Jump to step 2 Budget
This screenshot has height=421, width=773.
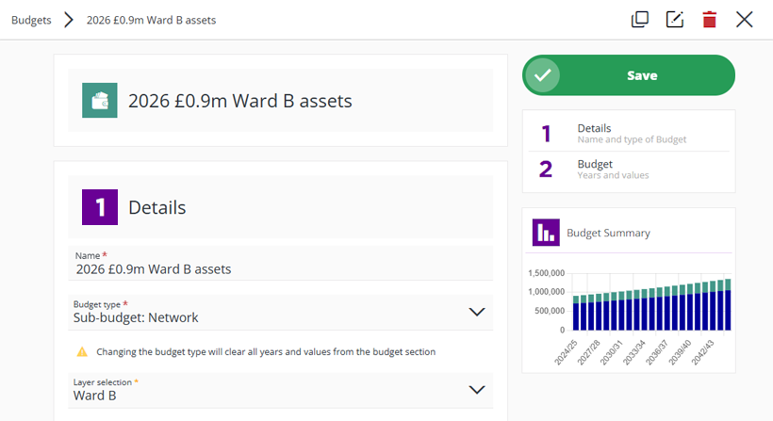point(629,170)
